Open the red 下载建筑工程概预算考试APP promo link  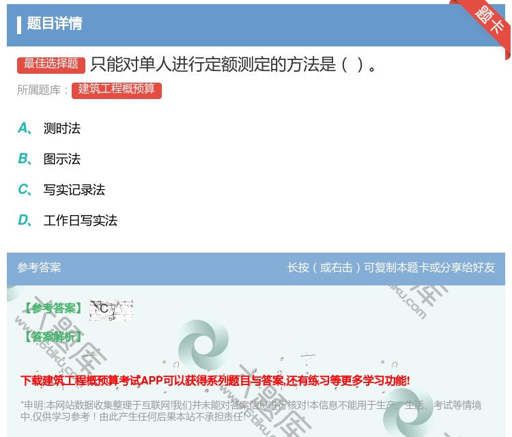(x=215, y=380)
